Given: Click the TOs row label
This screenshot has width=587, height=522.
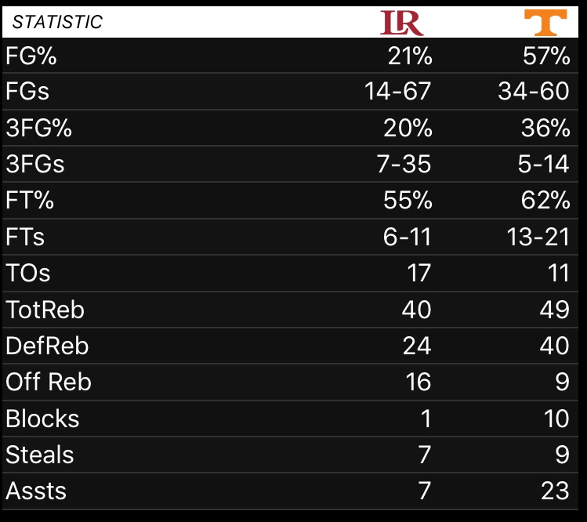Looking at the screenshot, I should 28,273.
